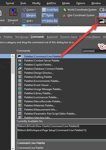Screen dimensions: 106x150
Task: Click the MacroRecorder Palette icon
Action: [x=20, y=101]
